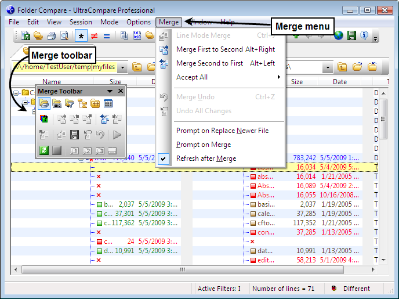Select folder mode icon in Merge Toolbar
Viewport: 399px width, 299px height.
44,103
